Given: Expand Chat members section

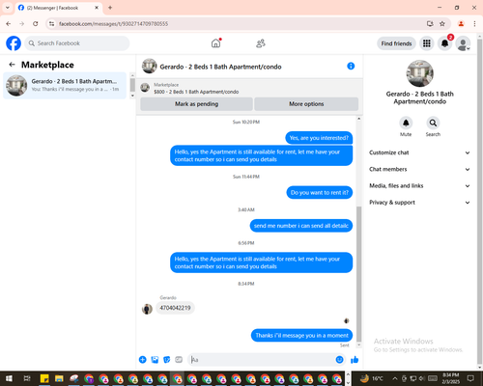Looking at the screenshot, I should 419,169.
